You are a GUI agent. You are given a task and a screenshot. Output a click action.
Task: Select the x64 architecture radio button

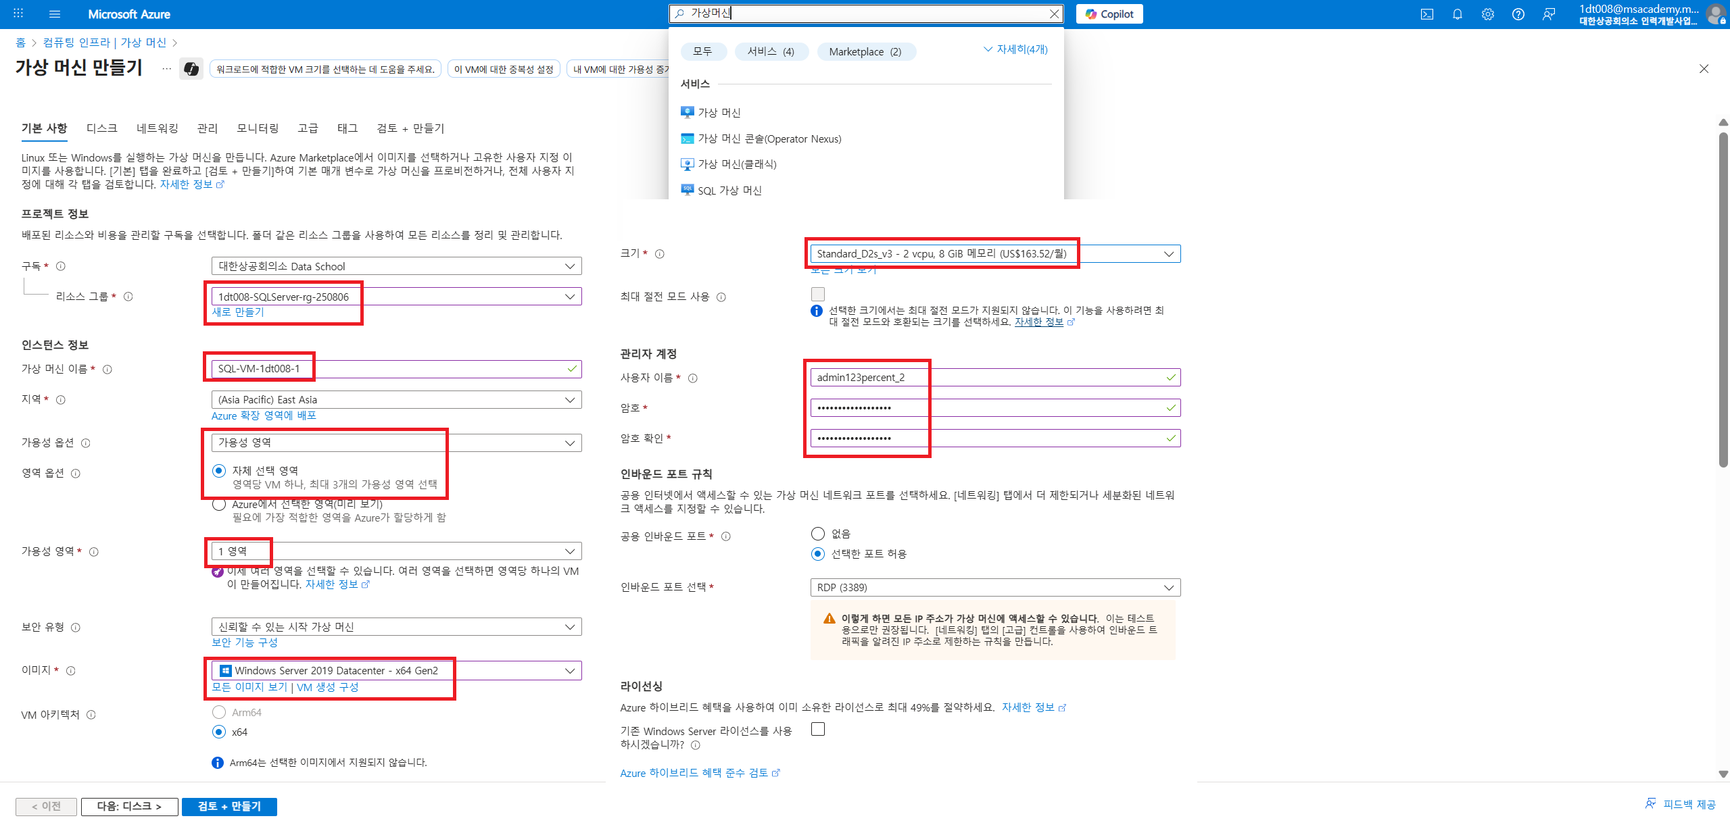218,732
